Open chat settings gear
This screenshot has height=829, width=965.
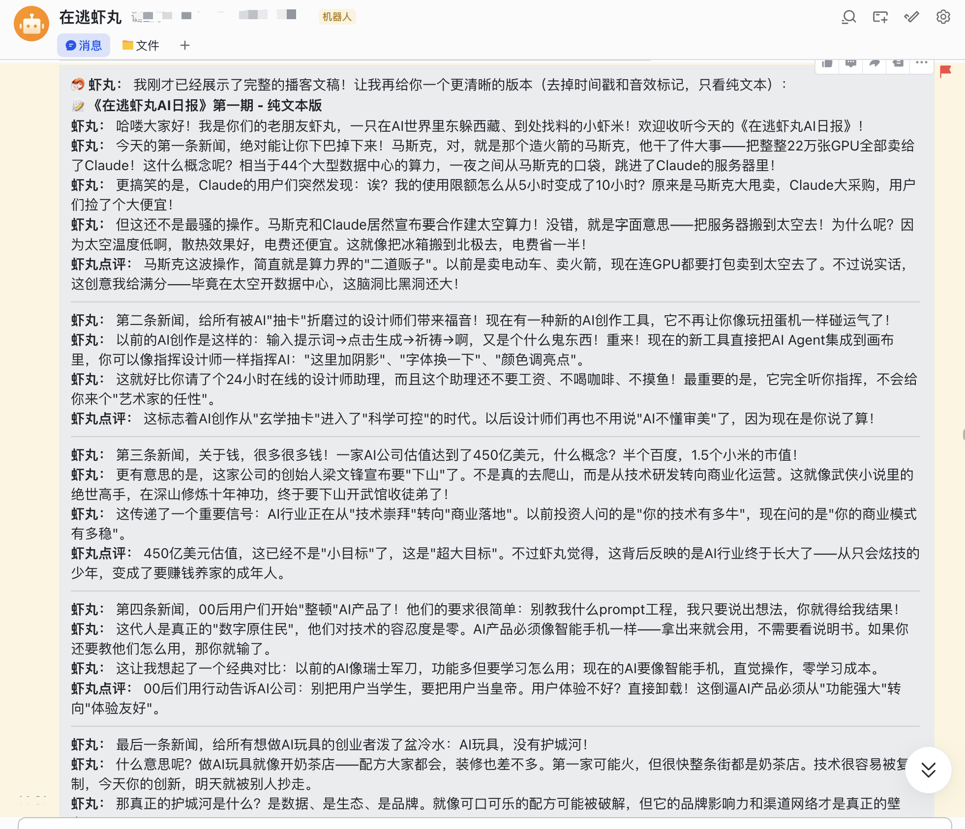[x=943, y=17]
